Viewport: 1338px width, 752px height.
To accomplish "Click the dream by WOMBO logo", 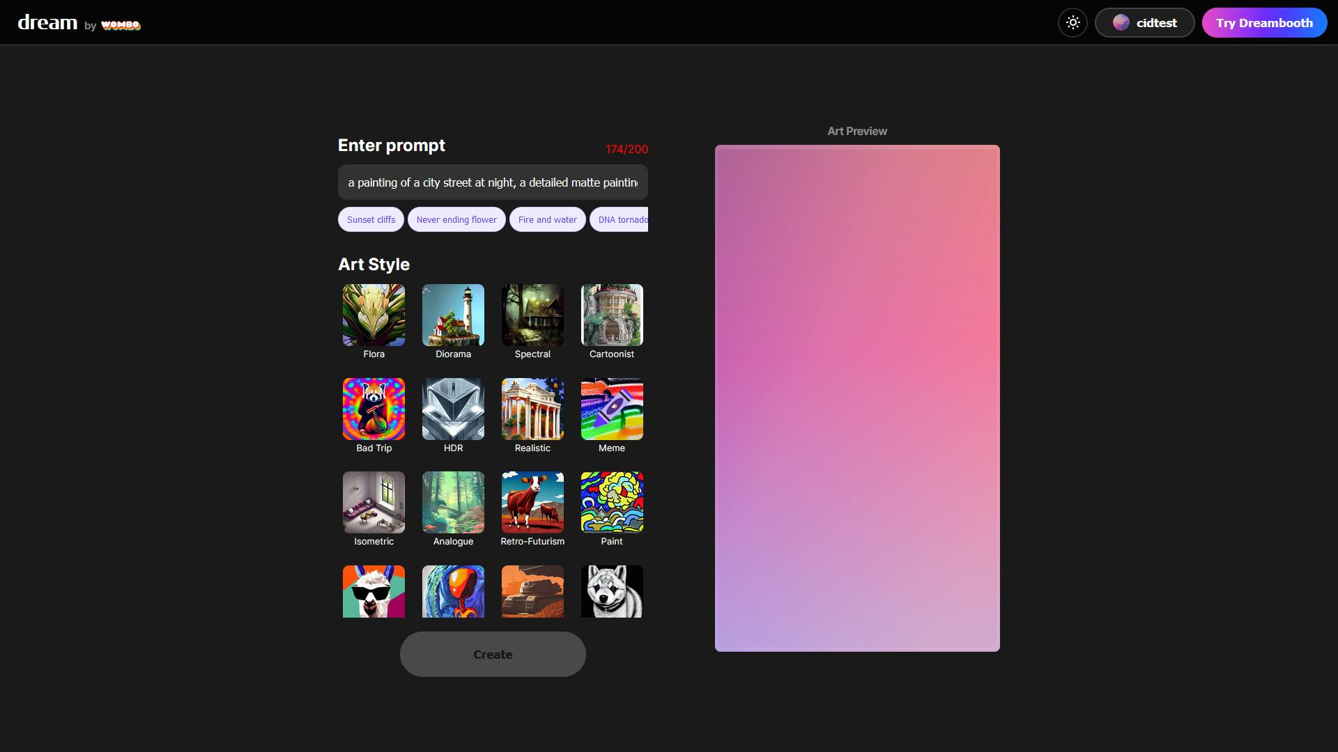I will pos(79,23).
